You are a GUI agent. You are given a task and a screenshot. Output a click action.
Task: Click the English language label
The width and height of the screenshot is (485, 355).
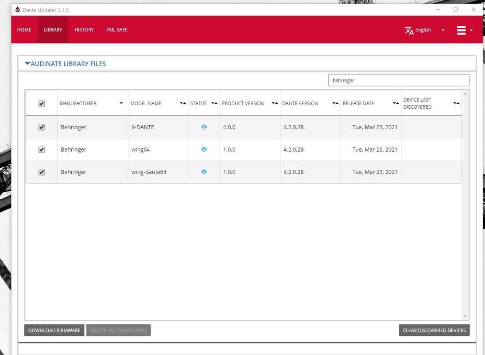pos(423,30)
